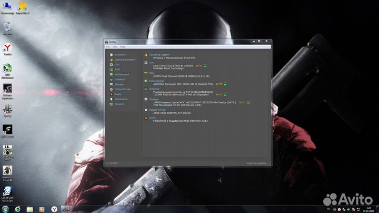Click the Intel Core 2 Duo text
379x213 pixels.
pos(173,66)
